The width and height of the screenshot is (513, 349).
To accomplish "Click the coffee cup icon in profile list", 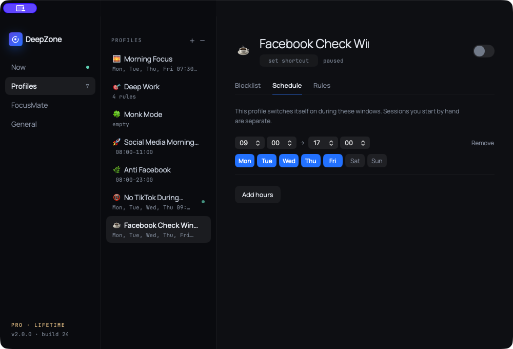I will tap(116, 225).
